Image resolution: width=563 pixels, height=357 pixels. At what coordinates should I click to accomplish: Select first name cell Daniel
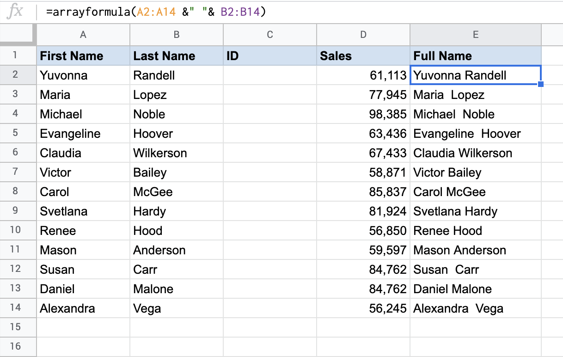tap(83, 289)
